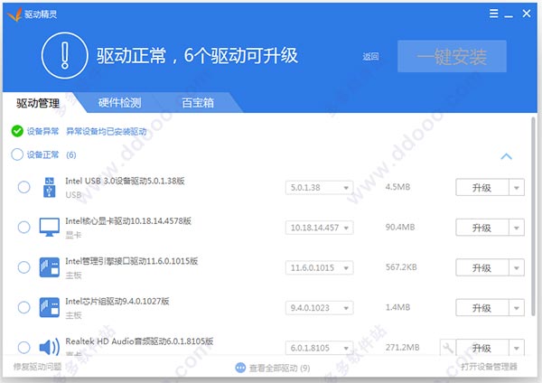542x383 pixels.
Task: Minimize the 驱动精灵 window
Action: click(509, 14)
